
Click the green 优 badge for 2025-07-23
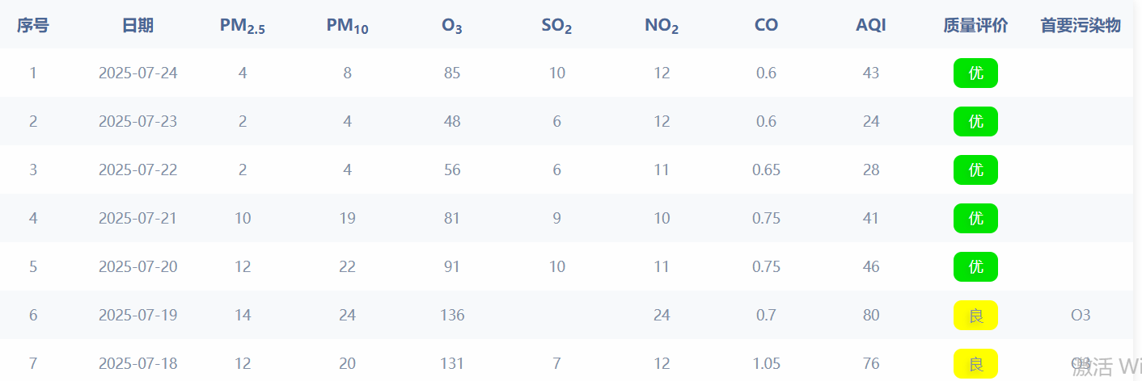(975, 121)
